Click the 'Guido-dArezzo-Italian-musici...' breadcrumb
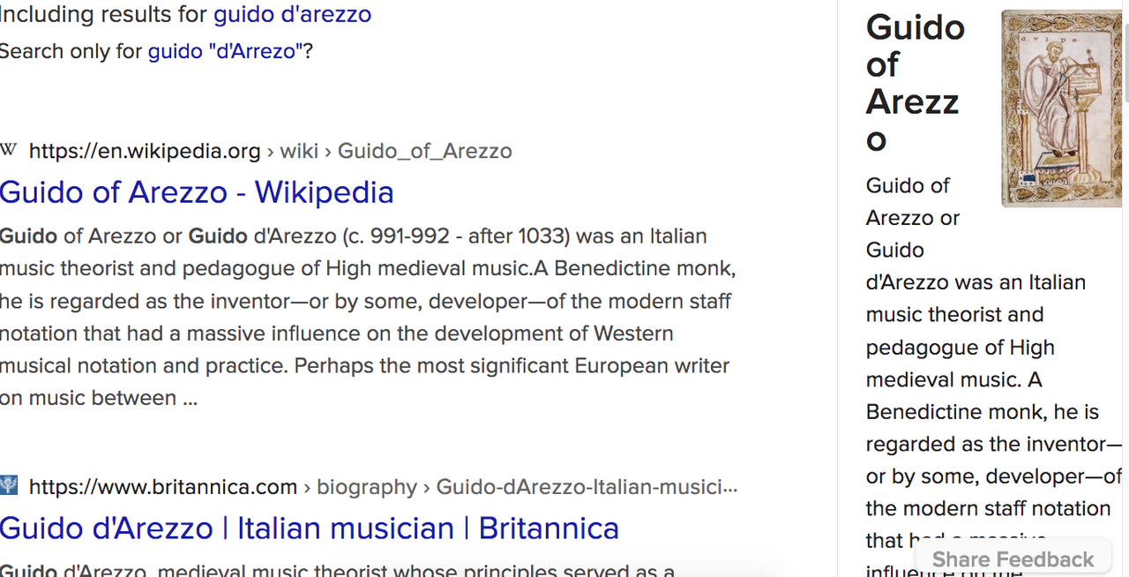The width and height of the screenshot is (1129, 577). (x=587, y=487)
